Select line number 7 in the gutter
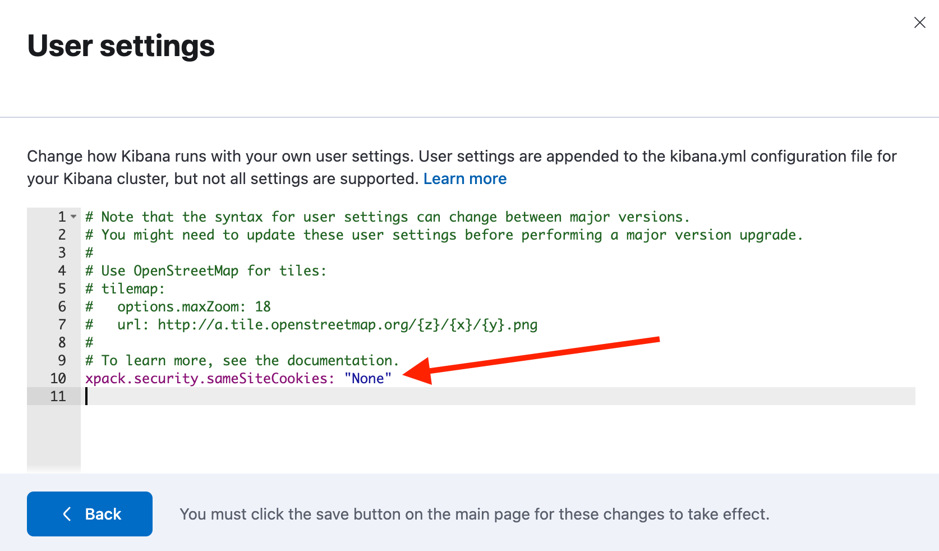This screenshot has height=551, width=939. [x=62, y=324]
